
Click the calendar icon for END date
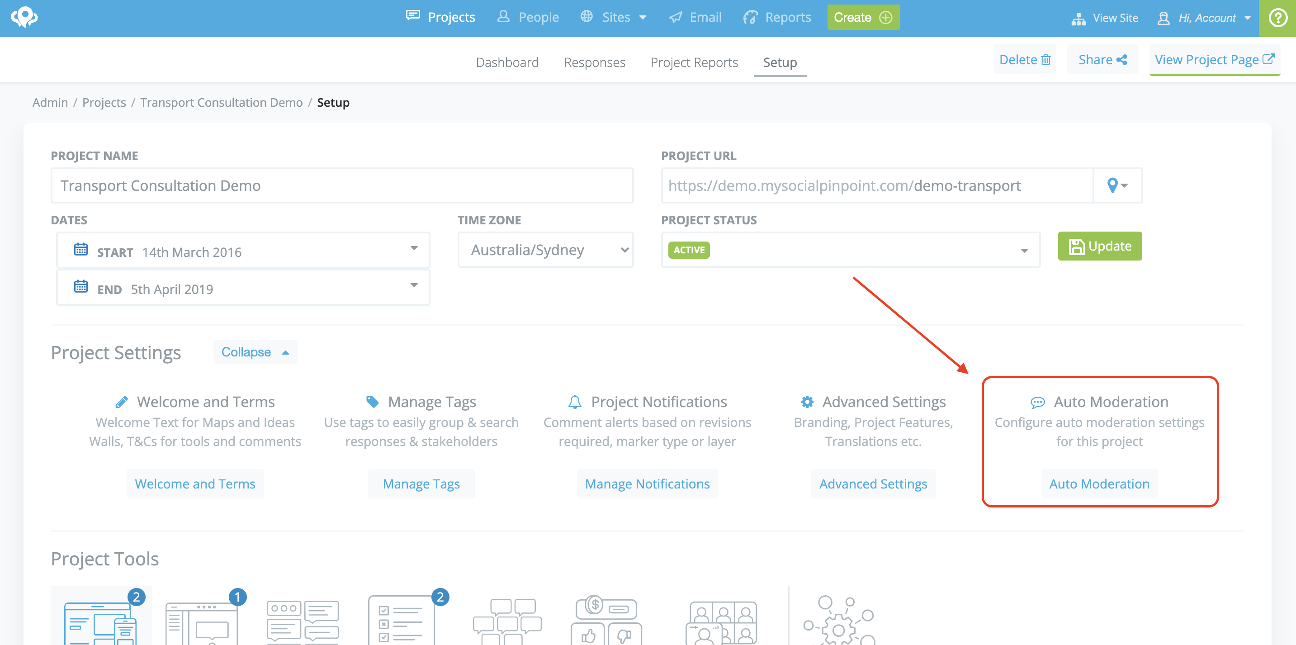pyautogui.click(x=80, y=287)
